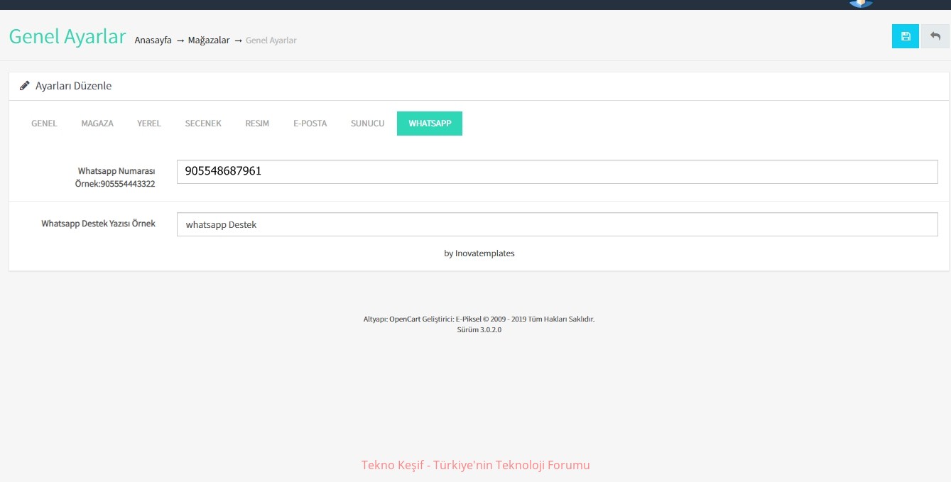Go to Anasayfa breadcrumb link

tap(153, 40)
